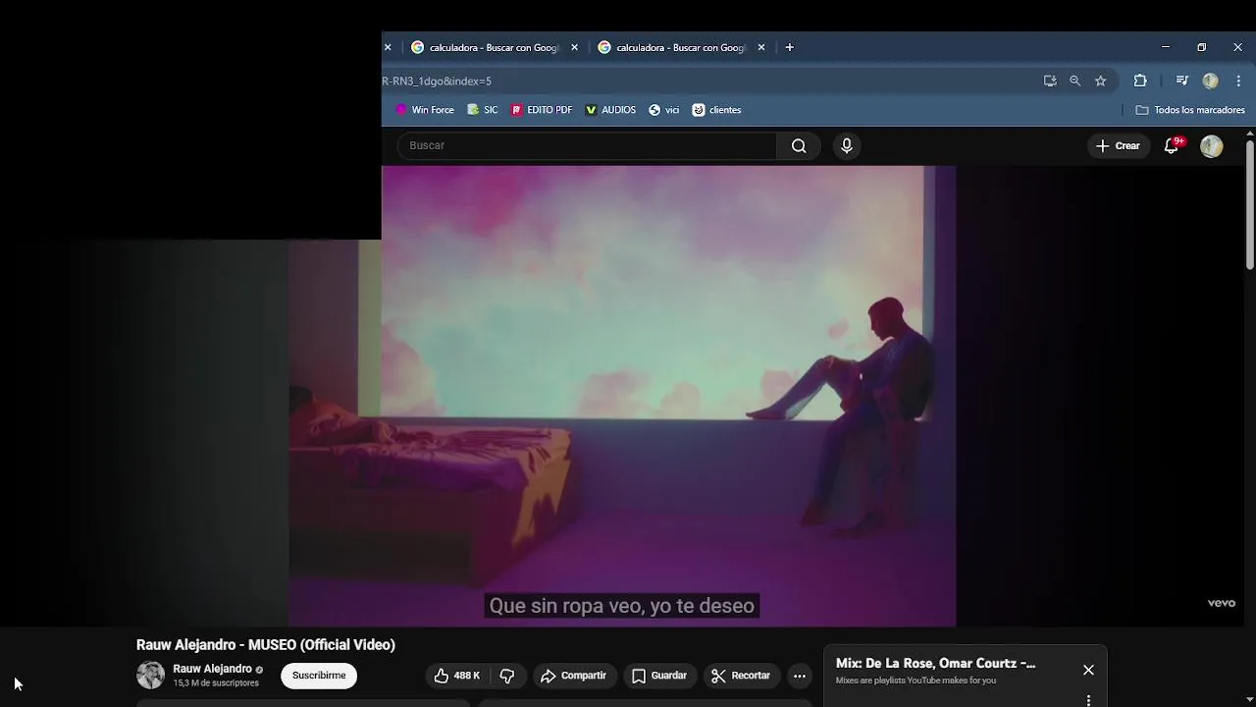The height and width of the screenshot is (707, 1256).
Task: Open AUDIOS bookmark
Action: [610, 110]
